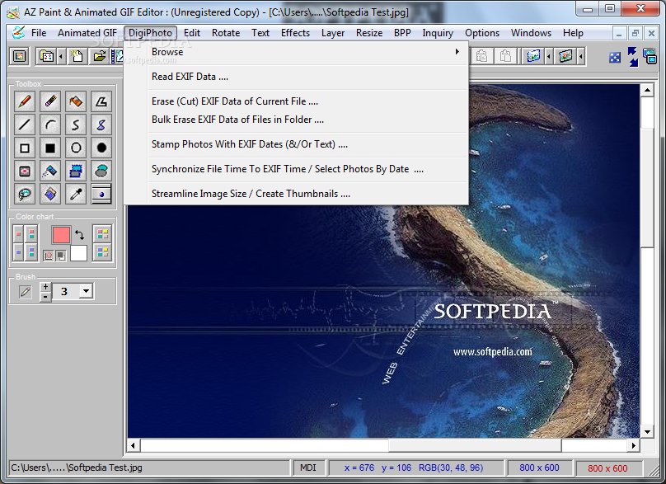The image size is (666, 484).
Task: Click the black-framed photo toolbar icon
Action: click(x=565, y=56)
